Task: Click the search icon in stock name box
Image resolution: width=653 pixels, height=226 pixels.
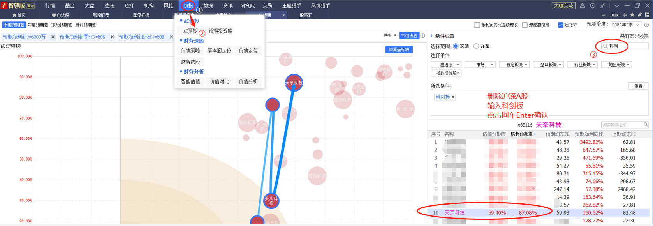Action: pos(646,125)
